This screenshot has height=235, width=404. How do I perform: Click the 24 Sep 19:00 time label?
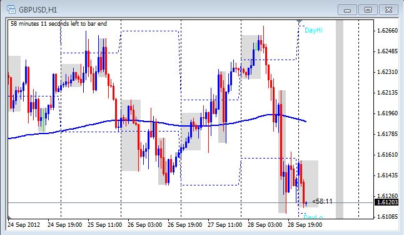pos(64,225)
